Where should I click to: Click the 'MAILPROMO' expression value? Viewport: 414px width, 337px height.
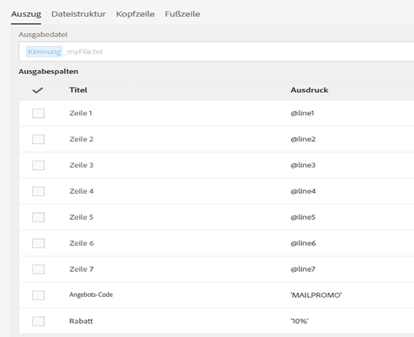coord(316,296)
